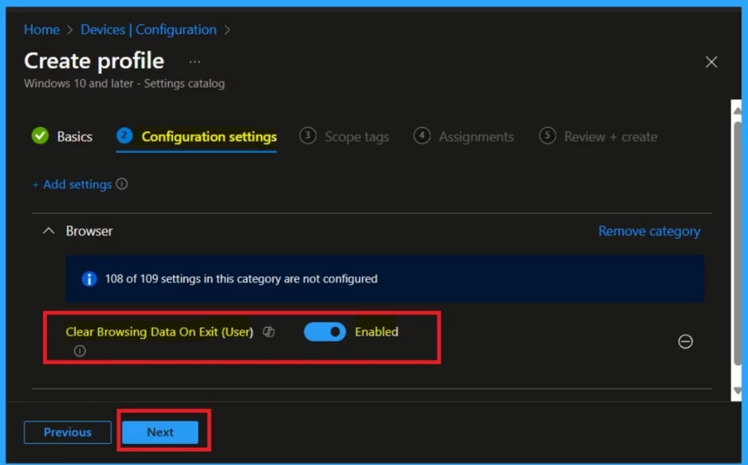Screen dimensions: 748x465
Task: Click the vertical scrollbar thumb
Action: 737,243
